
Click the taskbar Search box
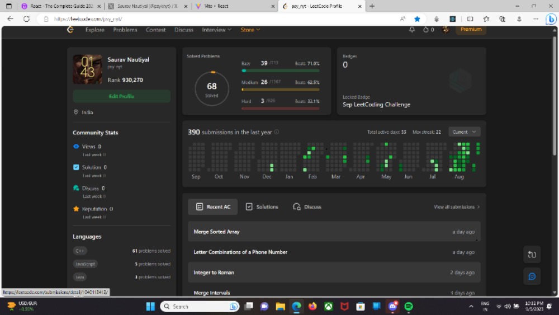[200, 307]
